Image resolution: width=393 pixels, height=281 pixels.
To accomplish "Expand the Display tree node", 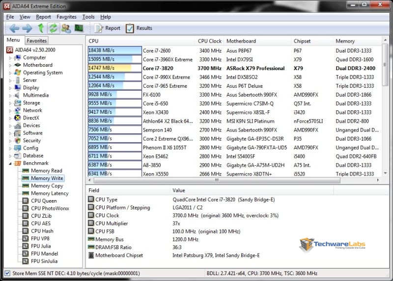I will click(x=10, y=88).
